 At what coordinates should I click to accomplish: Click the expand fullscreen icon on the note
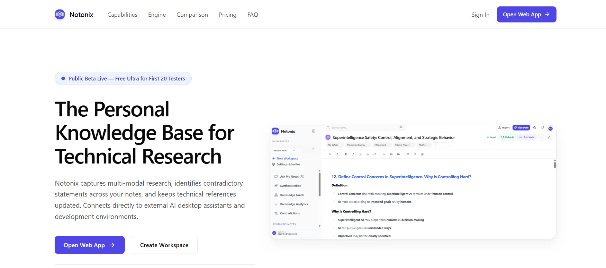point(549,137)
